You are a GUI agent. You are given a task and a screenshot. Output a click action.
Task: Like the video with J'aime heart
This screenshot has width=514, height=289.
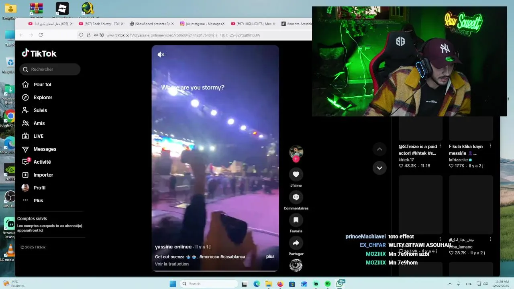tap(296, 174)
